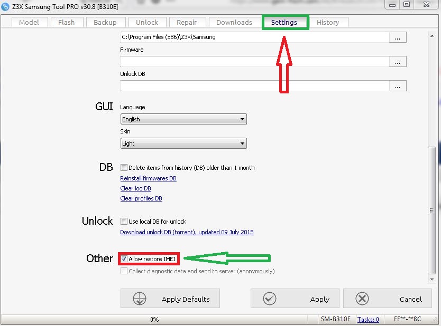Open the Downloads tab
This screenshot has height=326, width=441.
(x=234, y=23)
